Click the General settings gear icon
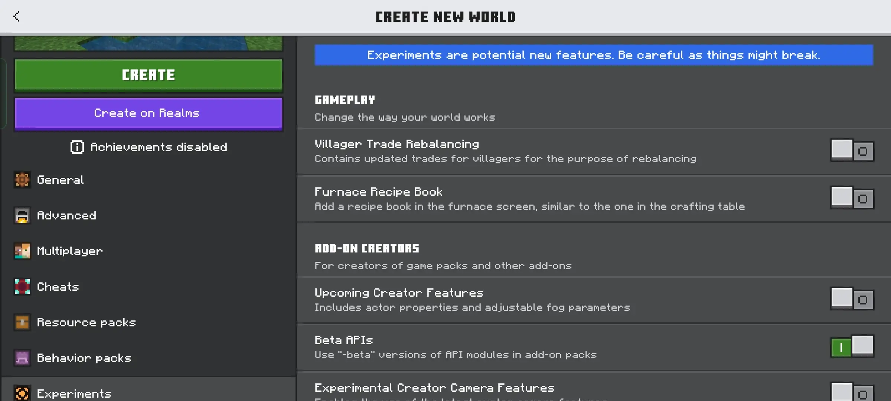891x401 pixels. 22,180
